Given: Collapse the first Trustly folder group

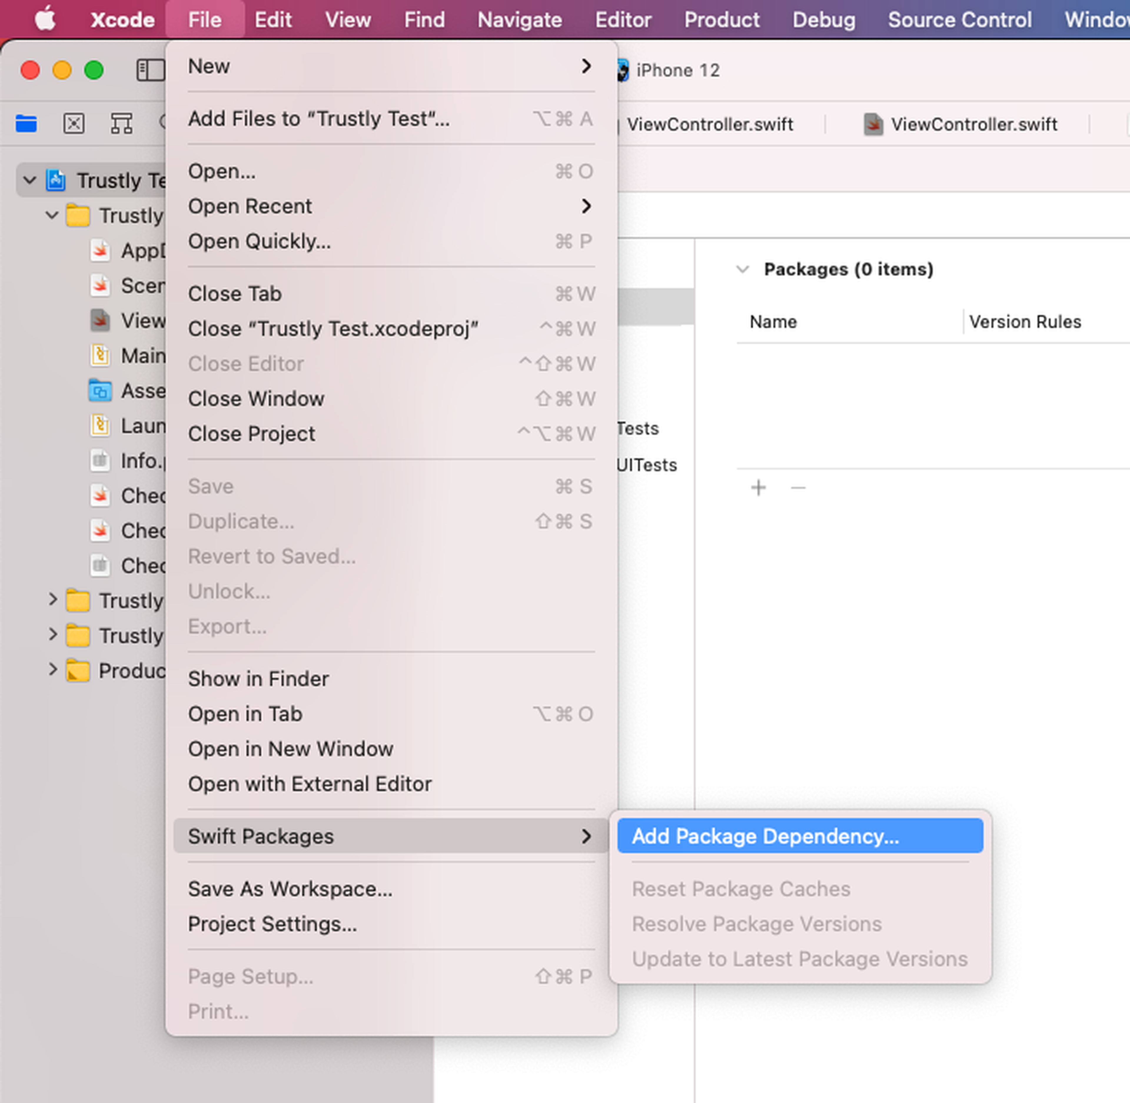Looking at the screenshot, I should tap(52, 215).
